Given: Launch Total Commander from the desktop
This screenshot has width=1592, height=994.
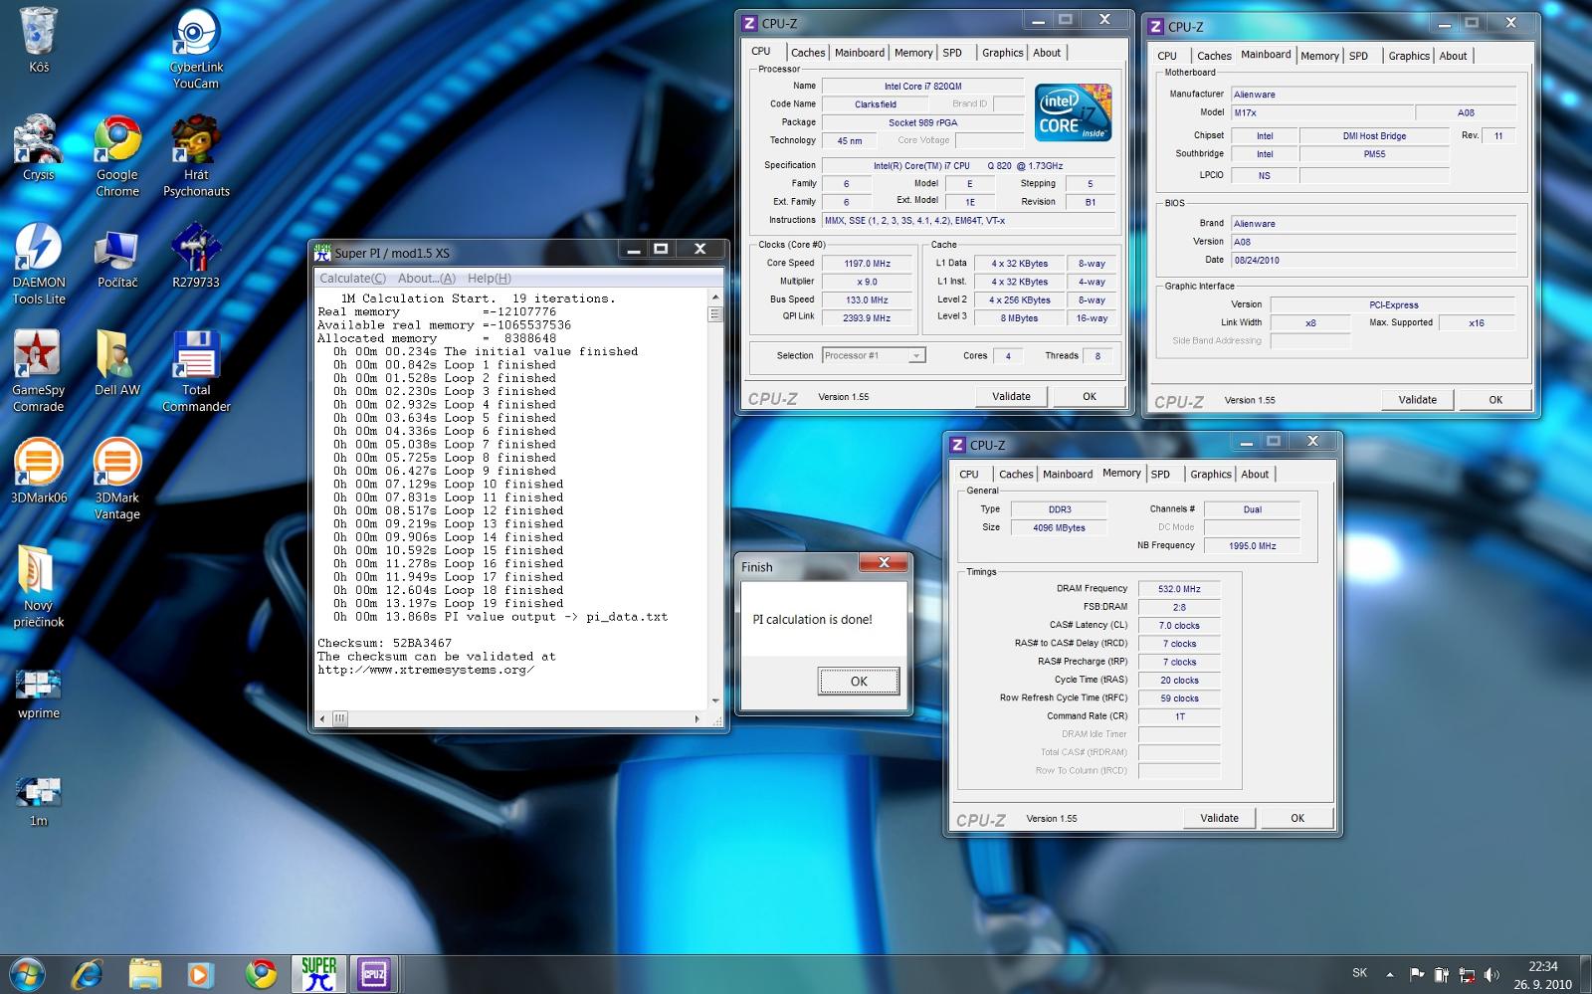Looking at the screenshot, I should [x=196, y=371].
